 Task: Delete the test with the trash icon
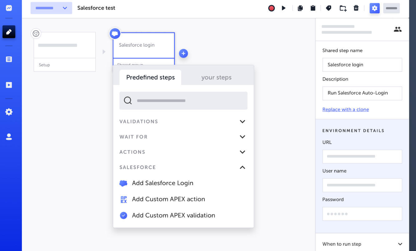click(356, 8)
